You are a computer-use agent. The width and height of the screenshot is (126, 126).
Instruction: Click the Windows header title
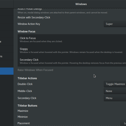coord(81,4)
